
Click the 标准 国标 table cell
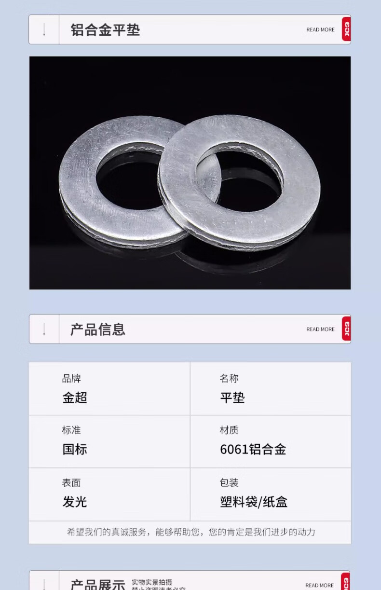point(109,441)
